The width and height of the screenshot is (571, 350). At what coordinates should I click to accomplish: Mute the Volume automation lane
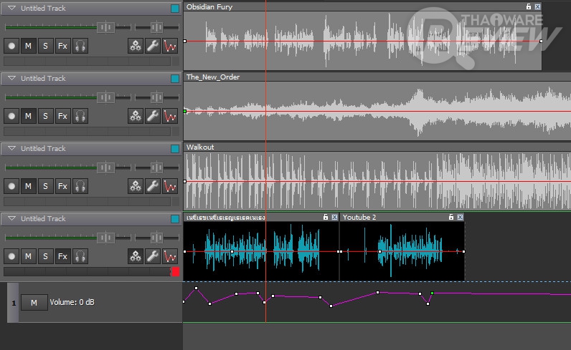tap(34, 302)
